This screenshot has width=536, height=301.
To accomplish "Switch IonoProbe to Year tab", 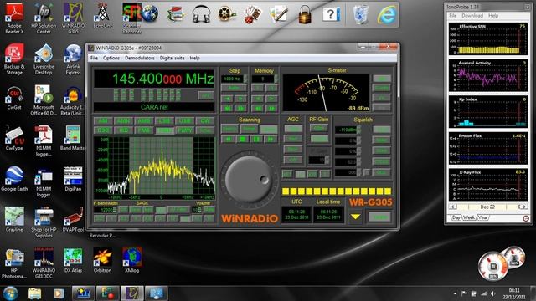I will 482,217.
